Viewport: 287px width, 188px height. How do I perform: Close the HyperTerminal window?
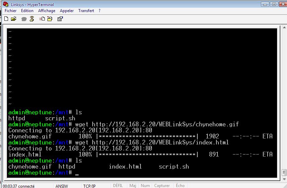(283, 4)
